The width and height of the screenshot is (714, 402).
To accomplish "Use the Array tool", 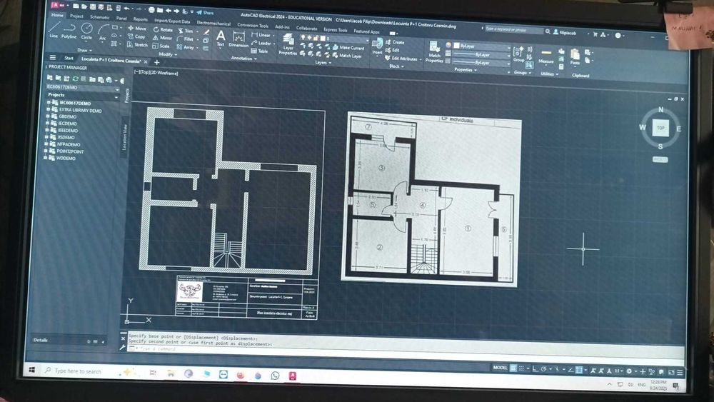I will tap(186, 47).
